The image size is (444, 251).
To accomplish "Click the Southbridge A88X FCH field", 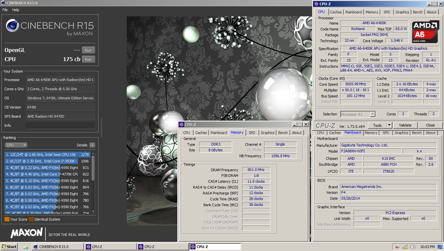I will point(388,164).
